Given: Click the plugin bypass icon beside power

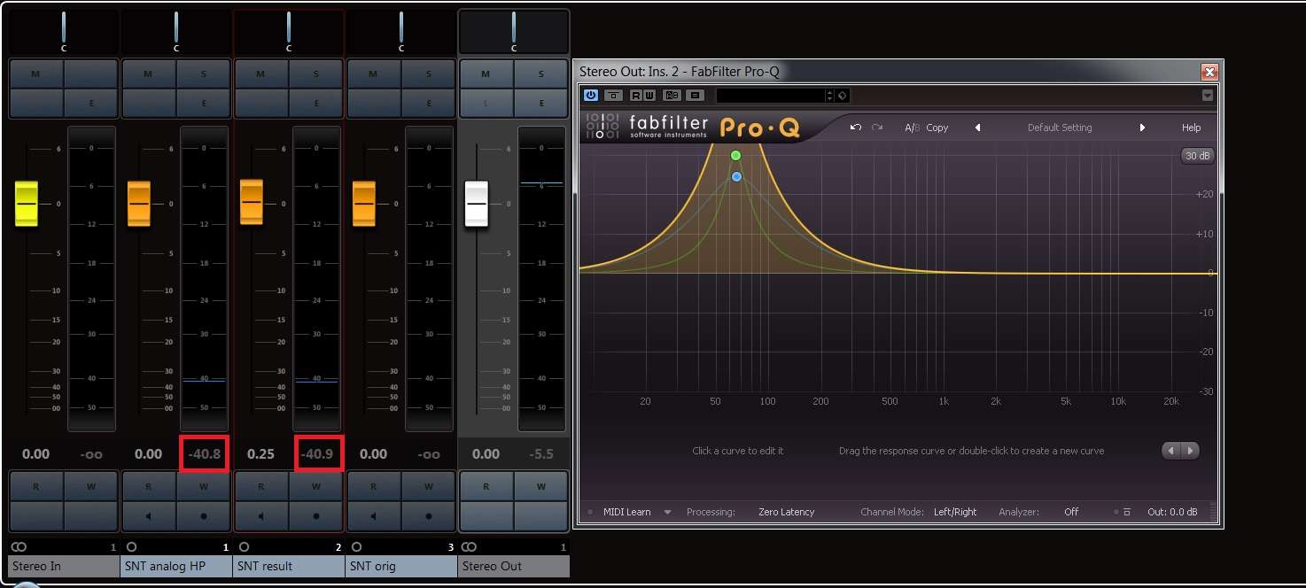Looking at the screenshot, I should (x=613, y=95).
